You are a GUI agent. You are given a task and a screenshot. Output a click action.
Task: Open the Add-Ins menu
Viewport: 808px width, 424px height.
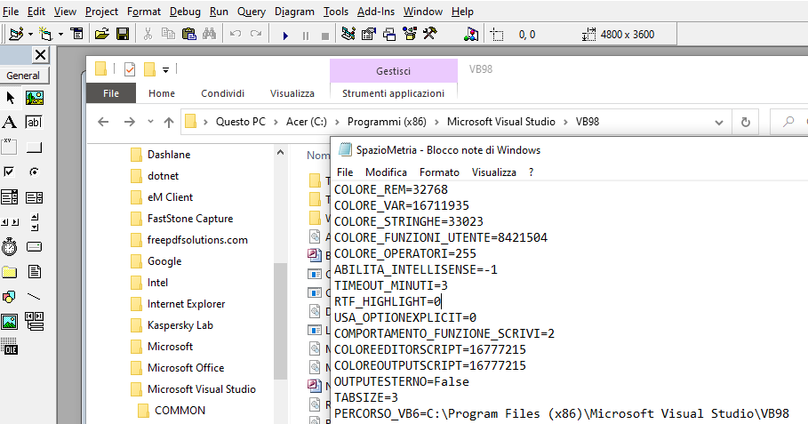click(376, 12)
